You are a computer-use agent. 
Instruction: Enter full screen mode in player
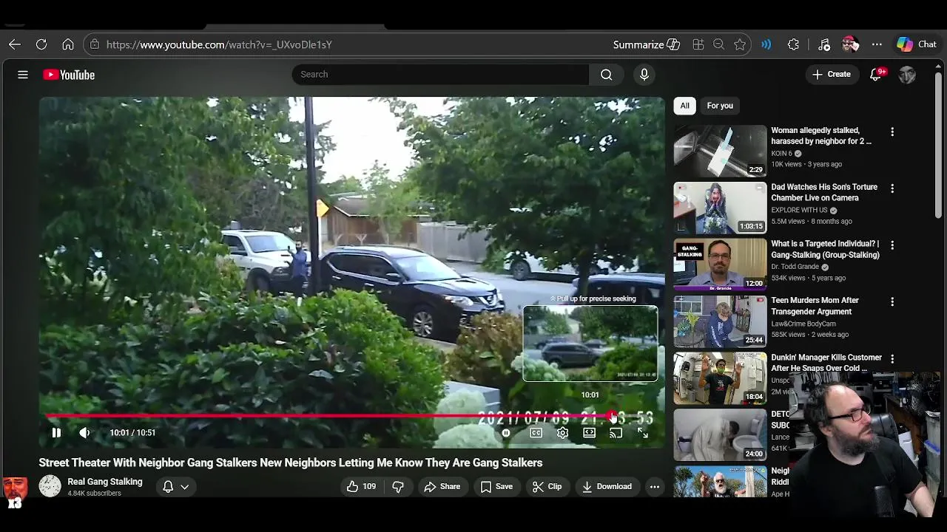pyautogui.click(x=643, y=433)
